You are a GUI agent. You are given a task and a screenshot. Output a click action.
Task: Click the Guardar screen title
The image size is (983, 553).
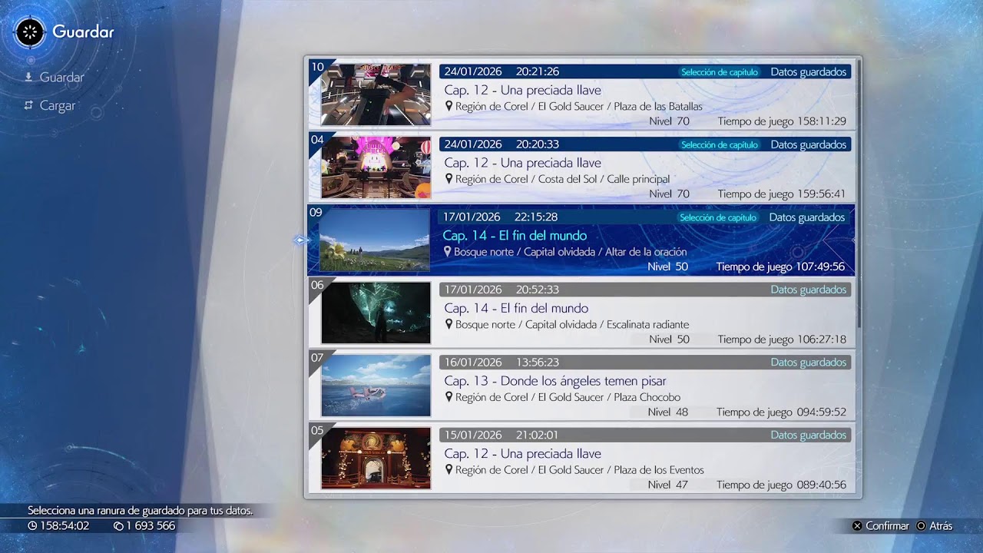pyautogui.click(x=83, y=32)
